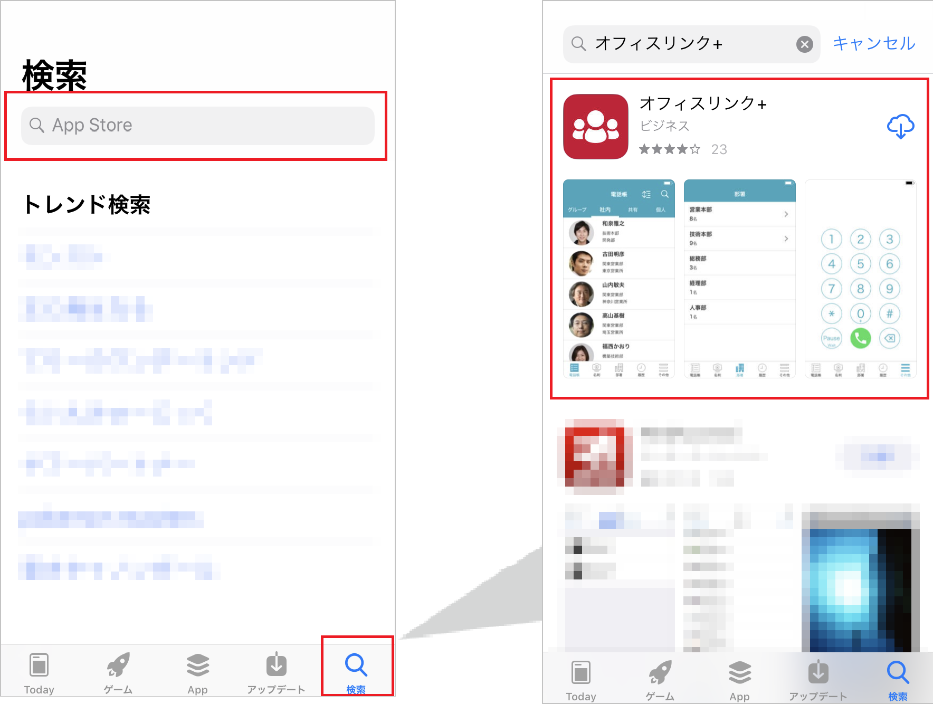Image resolution: width=933 pixels, height=704 pixels.
Task: Tap the cloud download icon for オフィスリンク+
Action: click(900, 126)
